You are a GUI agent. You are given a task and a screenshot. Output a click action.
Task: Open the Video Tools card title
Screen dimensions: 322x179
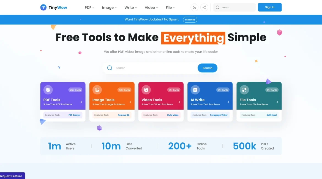(152, 100)
